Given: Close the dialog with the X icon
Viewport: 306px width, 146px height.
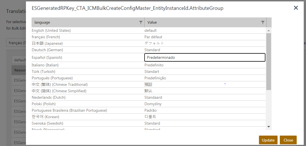Looking at the screenshot, I should click(296, 8).
